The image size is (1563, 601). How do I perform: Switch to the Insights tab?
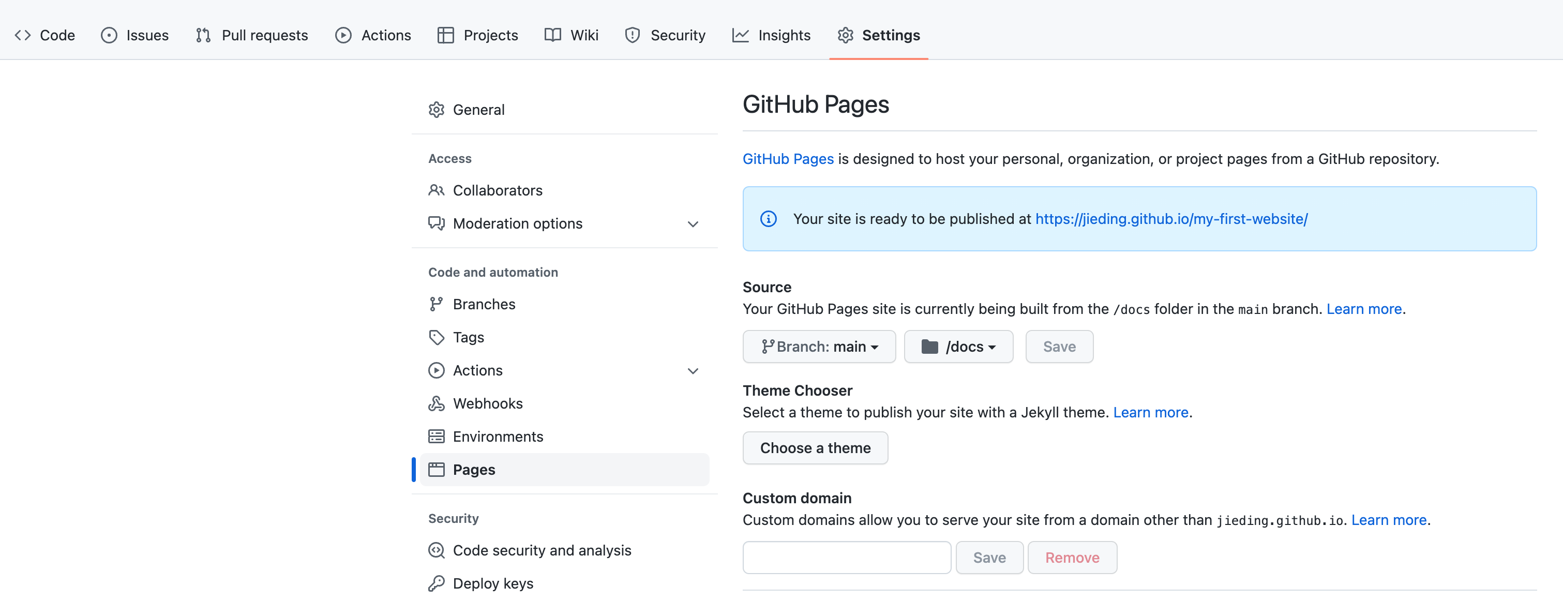(771, 35)
